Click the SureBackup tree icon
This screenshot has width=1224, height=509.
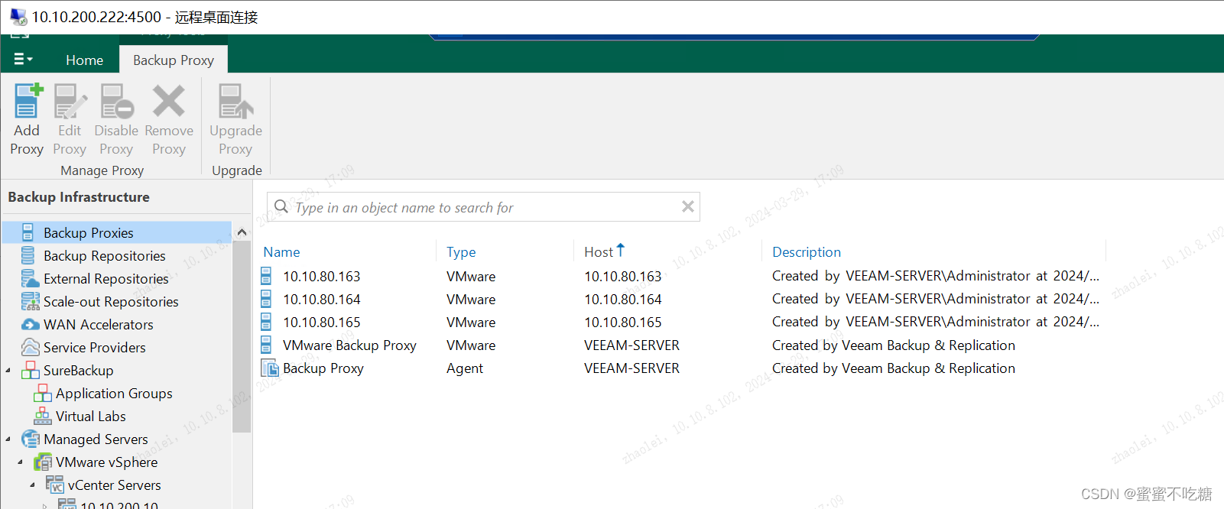pos(31,370)
